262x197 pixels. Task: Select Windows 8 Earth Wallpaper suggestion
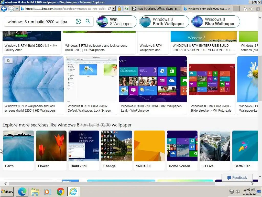164,22
